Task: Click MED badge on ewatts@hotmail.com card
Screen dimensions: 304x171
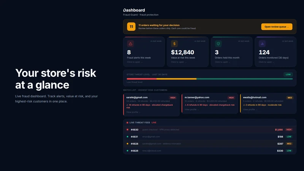Action: point(290,98)
